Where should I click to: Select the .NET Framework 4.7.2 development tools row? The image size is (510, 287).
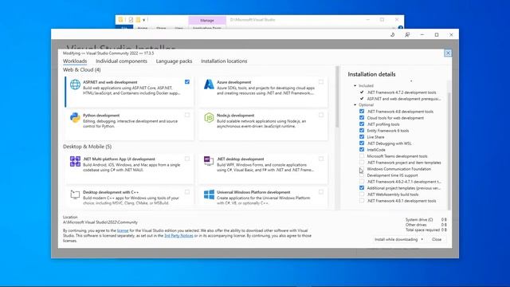click(402, 92)
